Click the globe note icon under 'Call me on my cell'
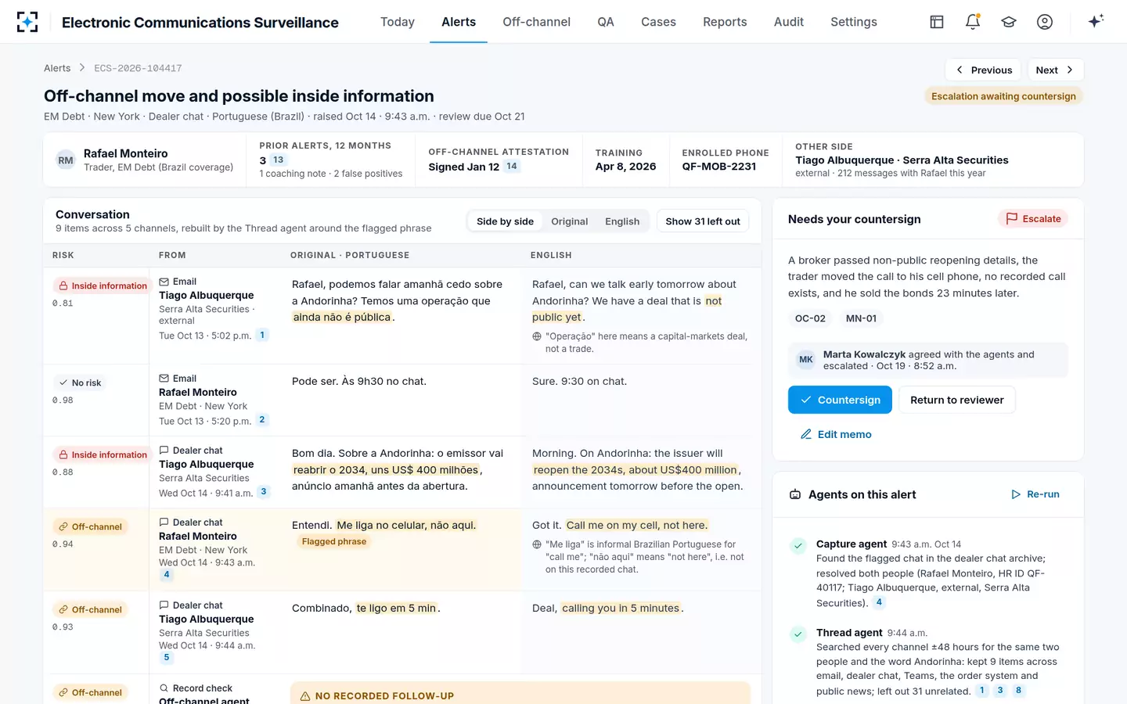 click(x=537, y=544)
